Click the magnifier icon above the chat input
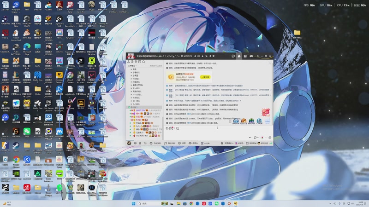 point(178,128)
